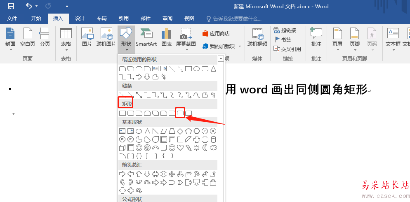Select the left arrow in 箭头总汇
Viewport: 410px width, 202px height.
(x=130, y=174)
